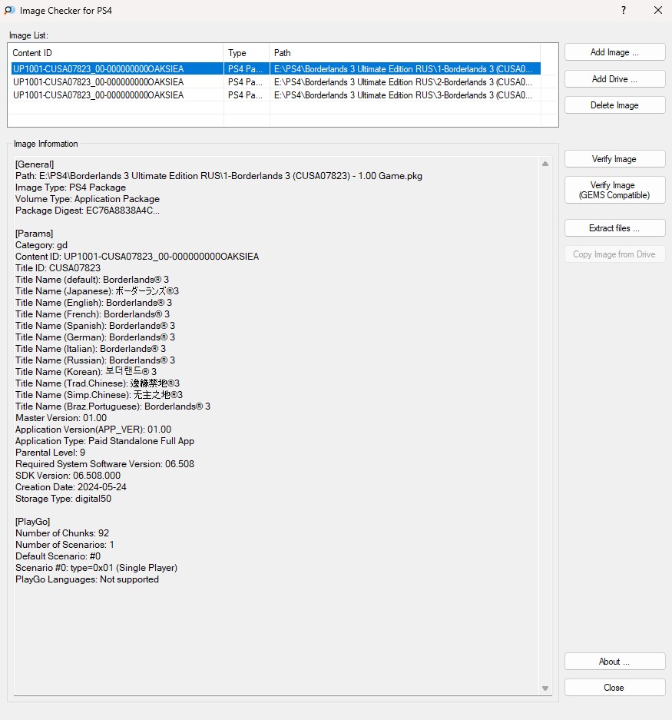Click the Number of Chunks: 92 line
672x720 pixels.
(62, 533)
